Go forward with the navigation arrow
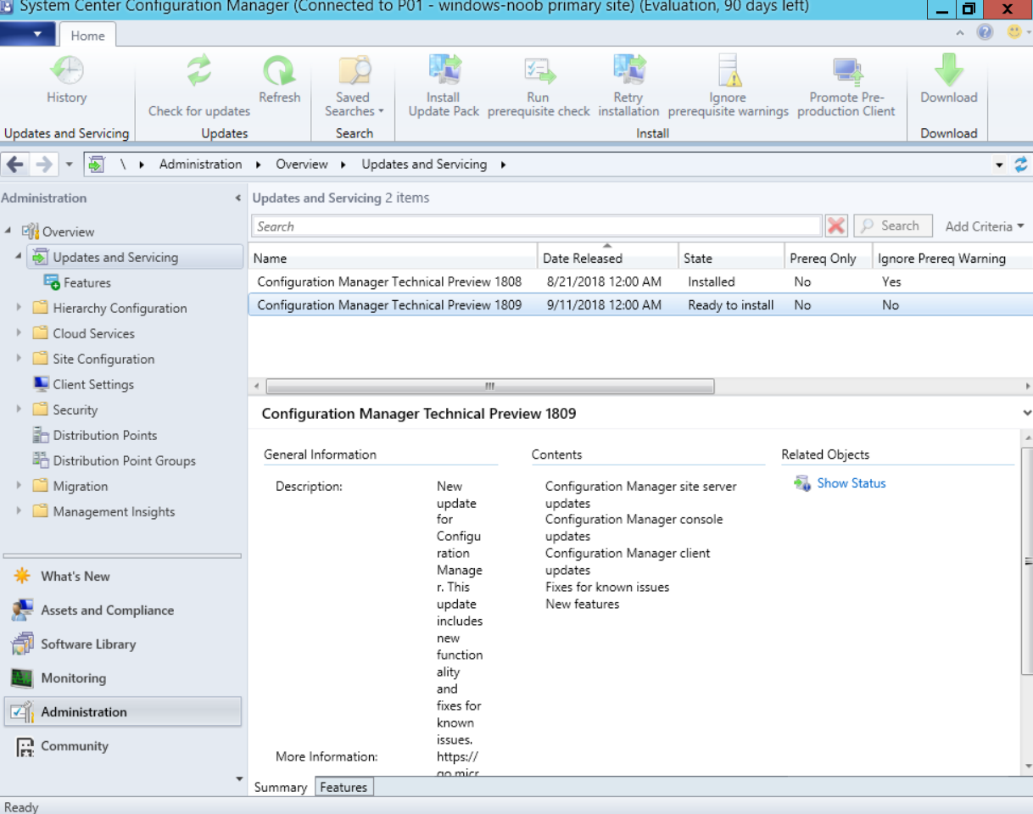Viewport: 1033px width, 814px height. 43,164
